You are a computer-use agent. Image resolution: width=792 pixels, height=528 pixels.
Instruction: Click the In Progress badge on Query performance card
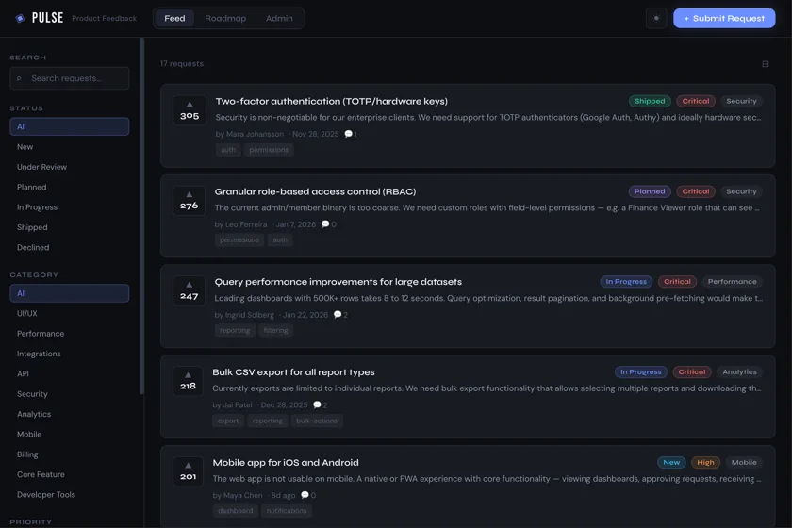coord(626,281)
